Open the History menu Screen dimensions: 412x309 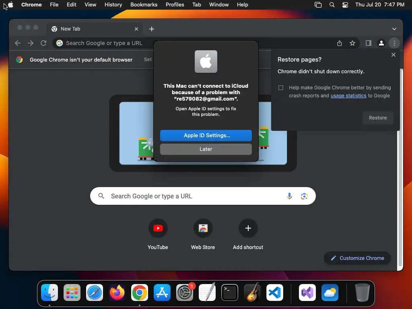point(113,4)
